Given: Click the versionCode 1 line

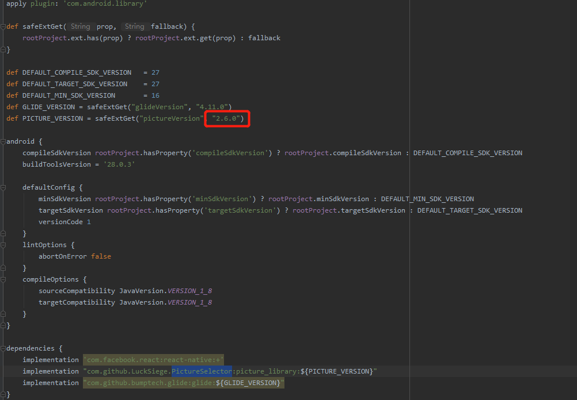Looking at the screenshot, I should (64, 222).
